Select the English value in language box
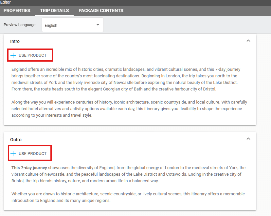Viewport: 271px width, 216px height. pyautogui.click(x=51, y=26)
